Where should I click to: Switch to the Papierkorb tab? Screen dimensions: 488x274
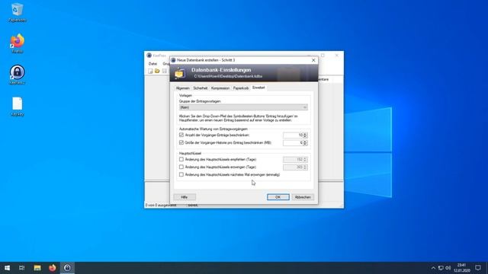(241, 88)
